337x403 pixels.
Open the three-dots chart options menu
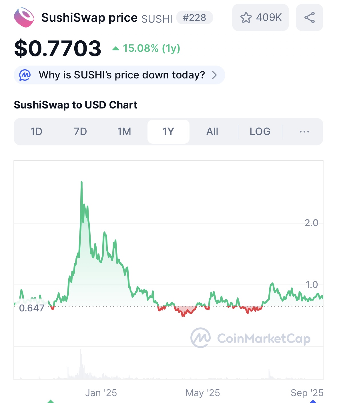coord(304,132)
